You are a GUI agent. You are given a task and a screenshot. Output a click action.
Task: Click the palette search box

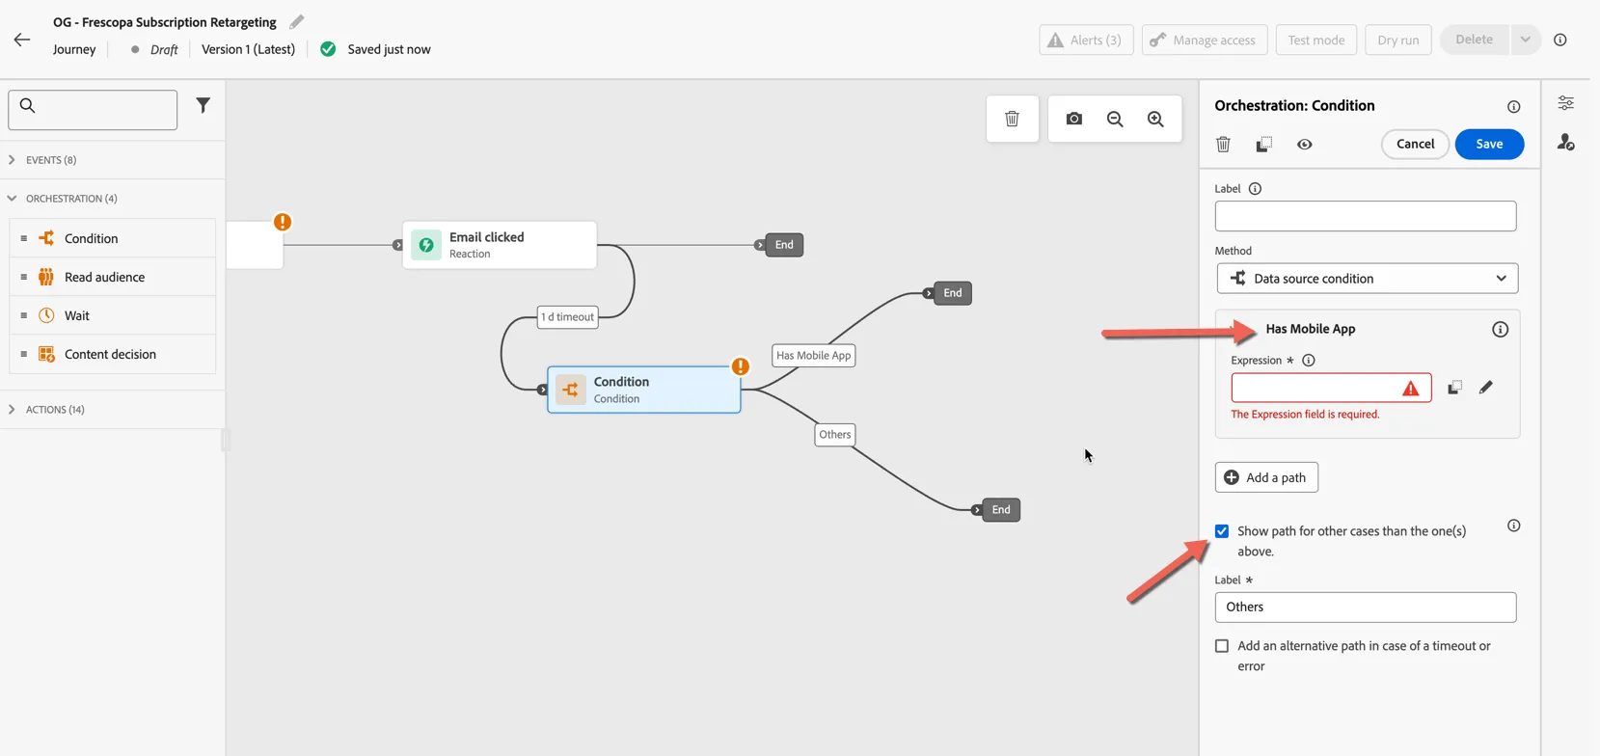[93, 110]
